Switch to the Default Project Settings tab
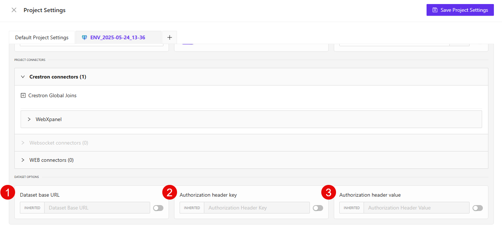Screen dimensions: 502x226 [42, 37]
